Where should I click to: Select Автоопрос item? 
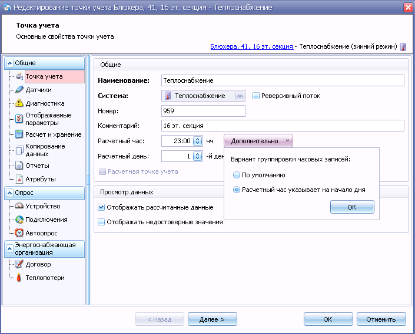click(41, 233)
